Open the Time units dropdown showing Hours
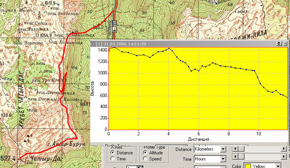This screenshot has width=290, height=168. pos(210,159)
